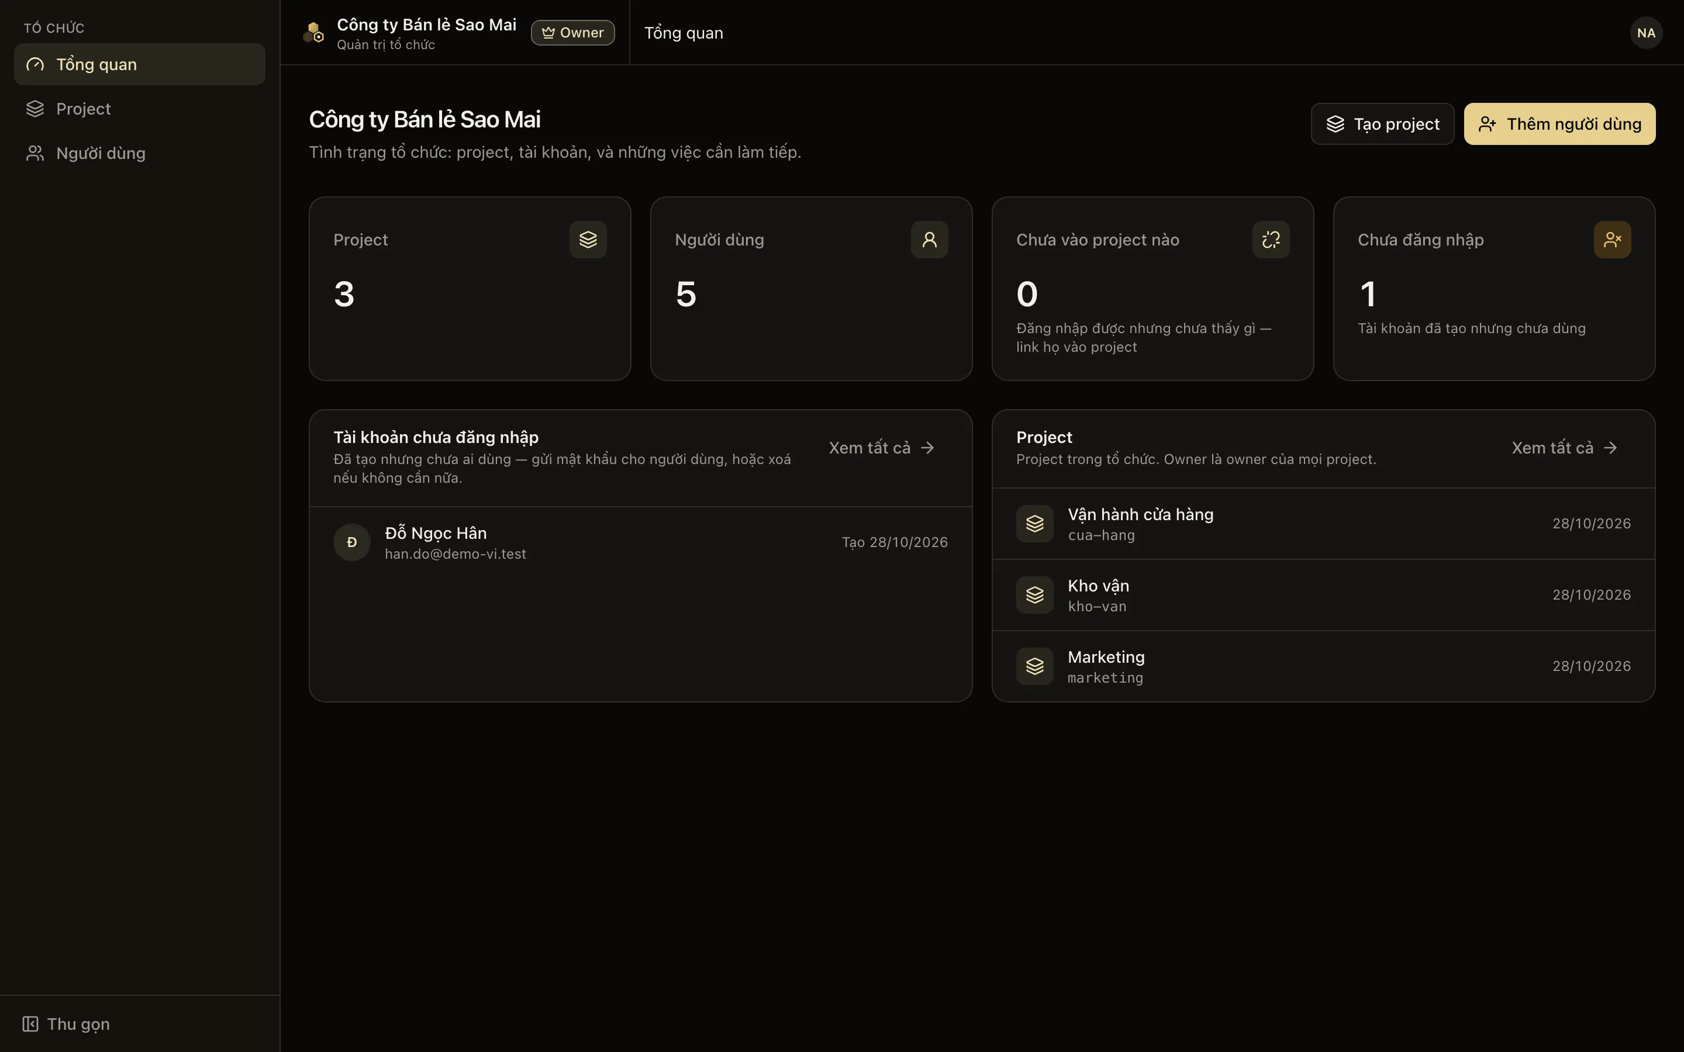Click the layers icon beside Project in sidebar

[35, 109]
